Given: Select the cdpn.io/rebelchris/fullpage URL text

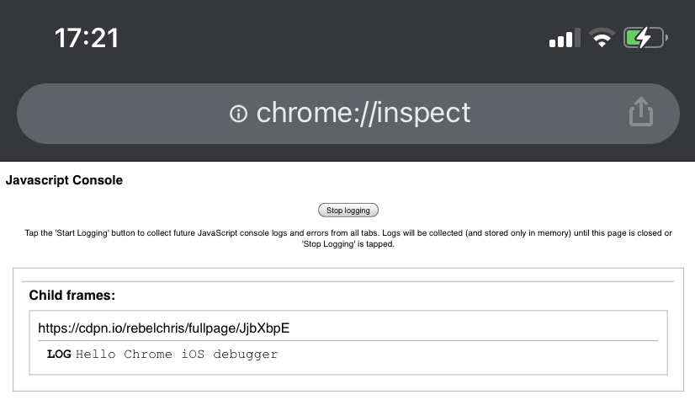Looking at the screenshot, I should click(163, 328).
